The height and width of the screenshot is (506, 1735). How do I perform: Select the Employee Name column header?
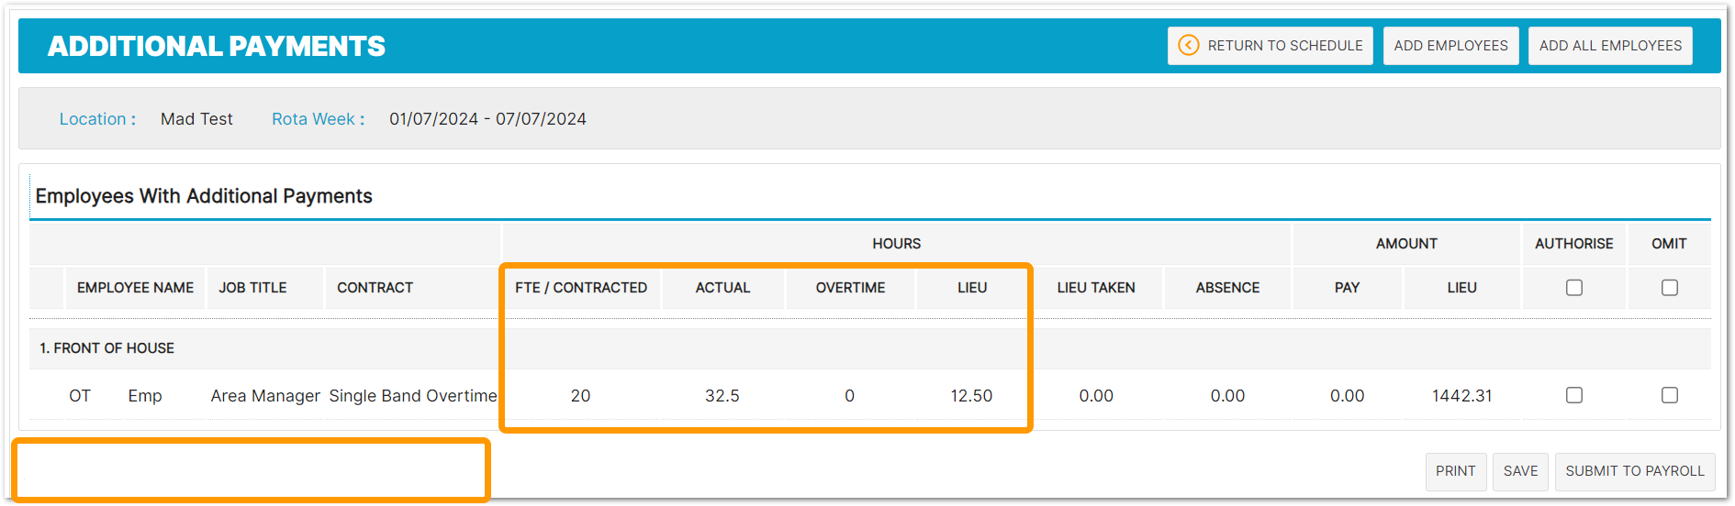(x=135, y=288)
